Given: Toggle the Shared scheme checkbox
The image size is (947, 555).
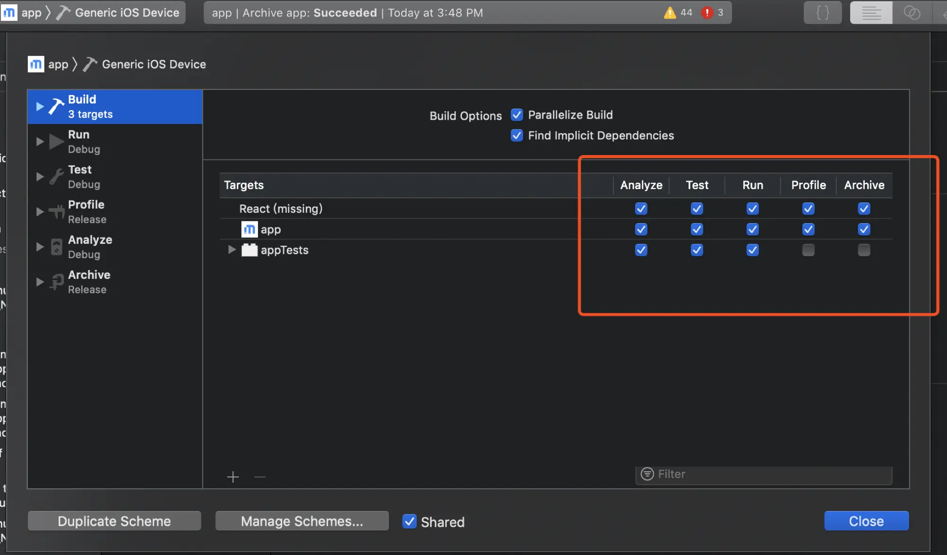Looking at the screenshot, I should coord(409,521).
